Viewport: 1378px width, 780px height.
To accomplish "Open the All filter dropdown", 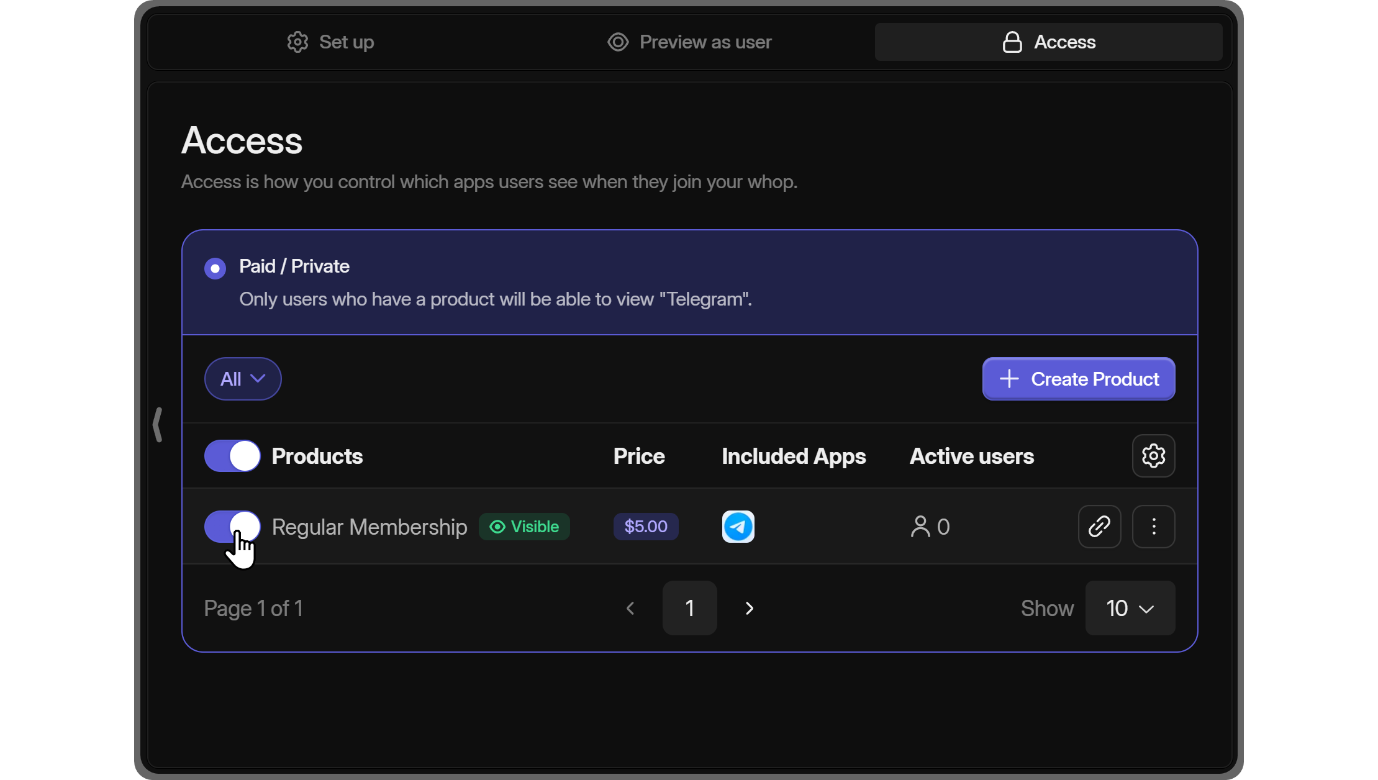I will point(243,379).
